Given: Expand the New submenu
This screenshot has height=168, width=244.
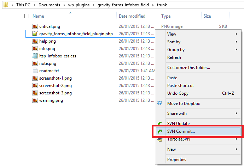Looking at the screenshot, I should (x=236, y=149).
